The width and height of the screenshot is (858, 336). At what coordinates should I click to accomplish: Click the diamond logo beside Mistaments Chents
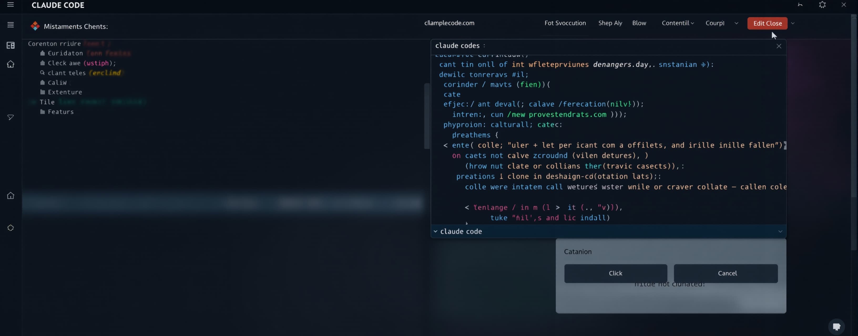click(x=35, y=26)
